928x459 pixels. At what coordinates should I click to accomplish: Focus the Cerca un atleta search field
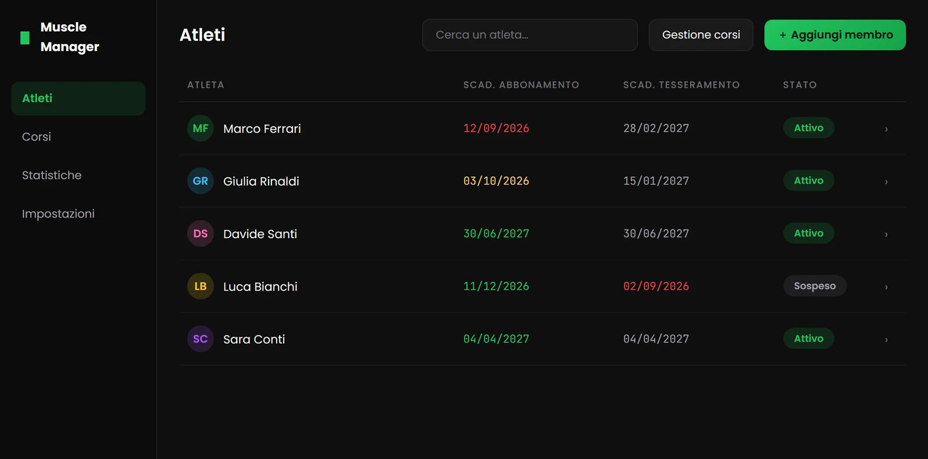click(530, 35)
